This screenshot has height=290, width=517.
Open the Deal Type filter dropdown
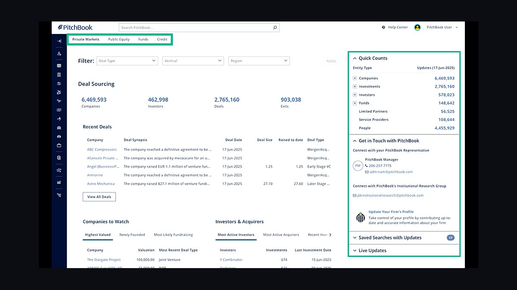pos(127,61)
